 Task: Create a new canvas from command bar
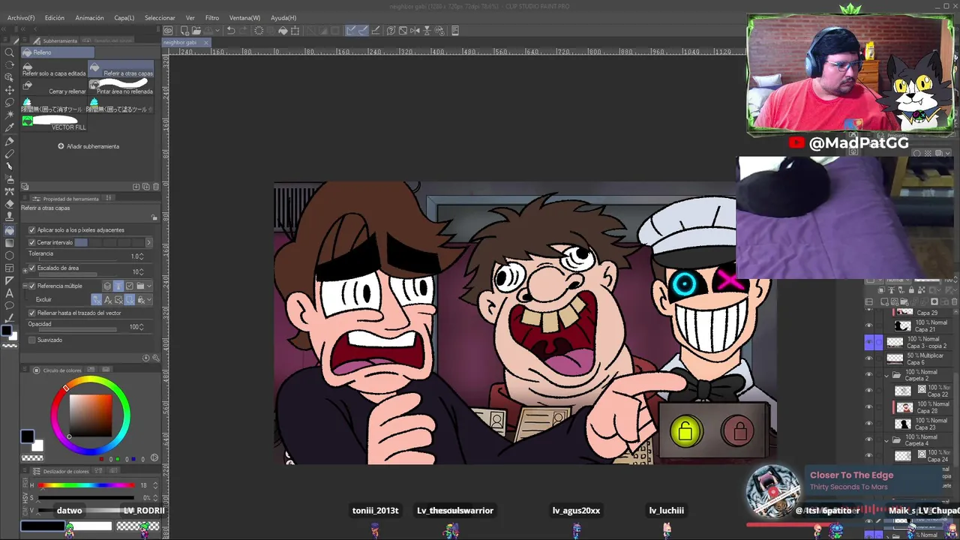click(184, 31)
